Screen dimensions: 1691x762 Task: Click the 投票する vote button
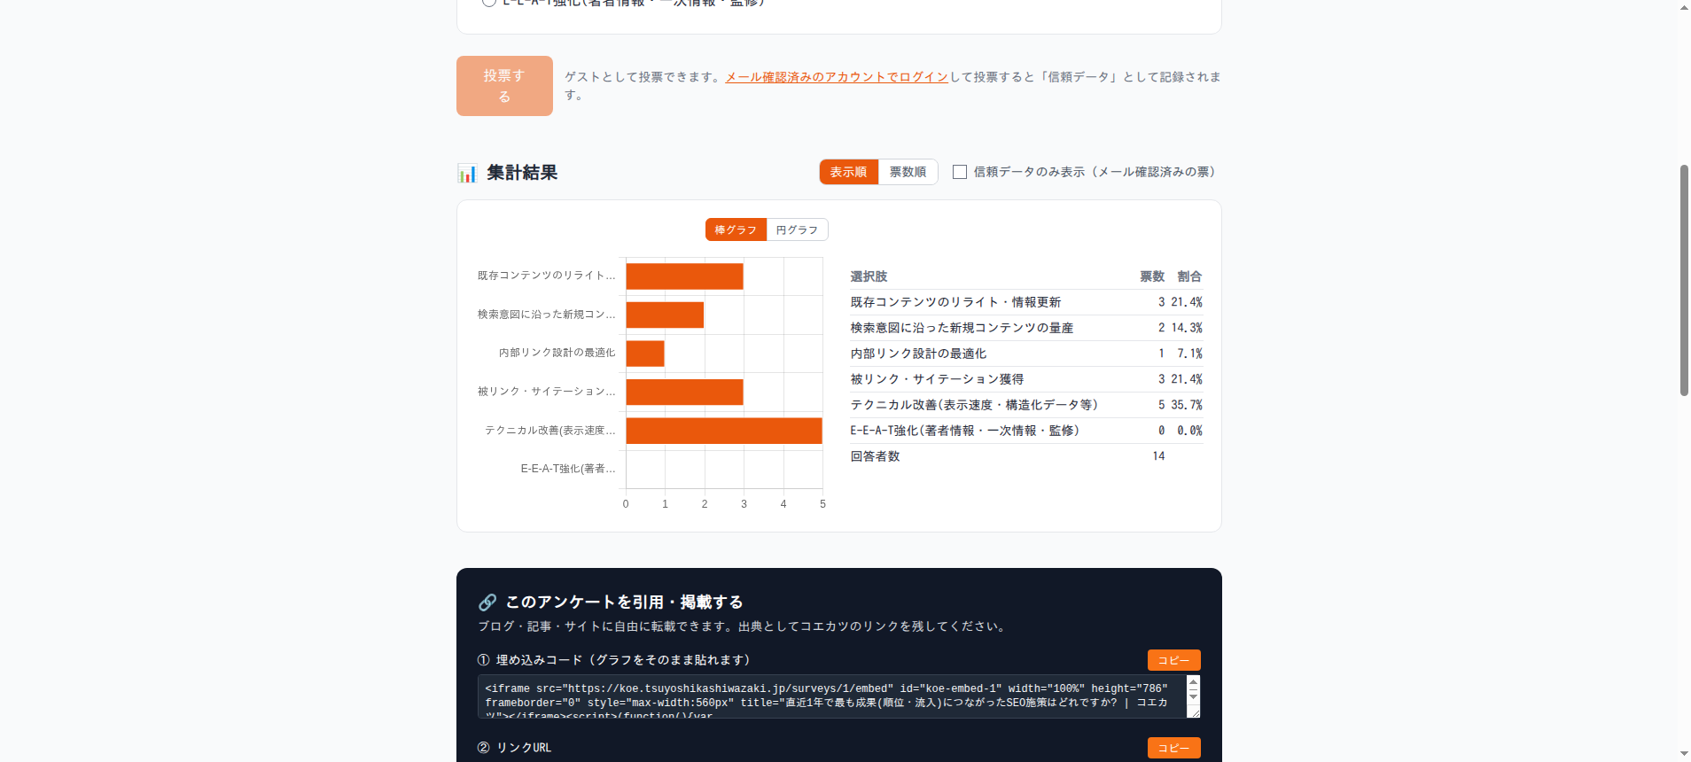[504, 86]
